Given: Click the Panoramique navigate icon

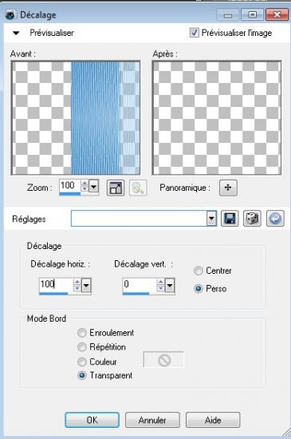Looking at the screenshot, I should pos(228,188).
